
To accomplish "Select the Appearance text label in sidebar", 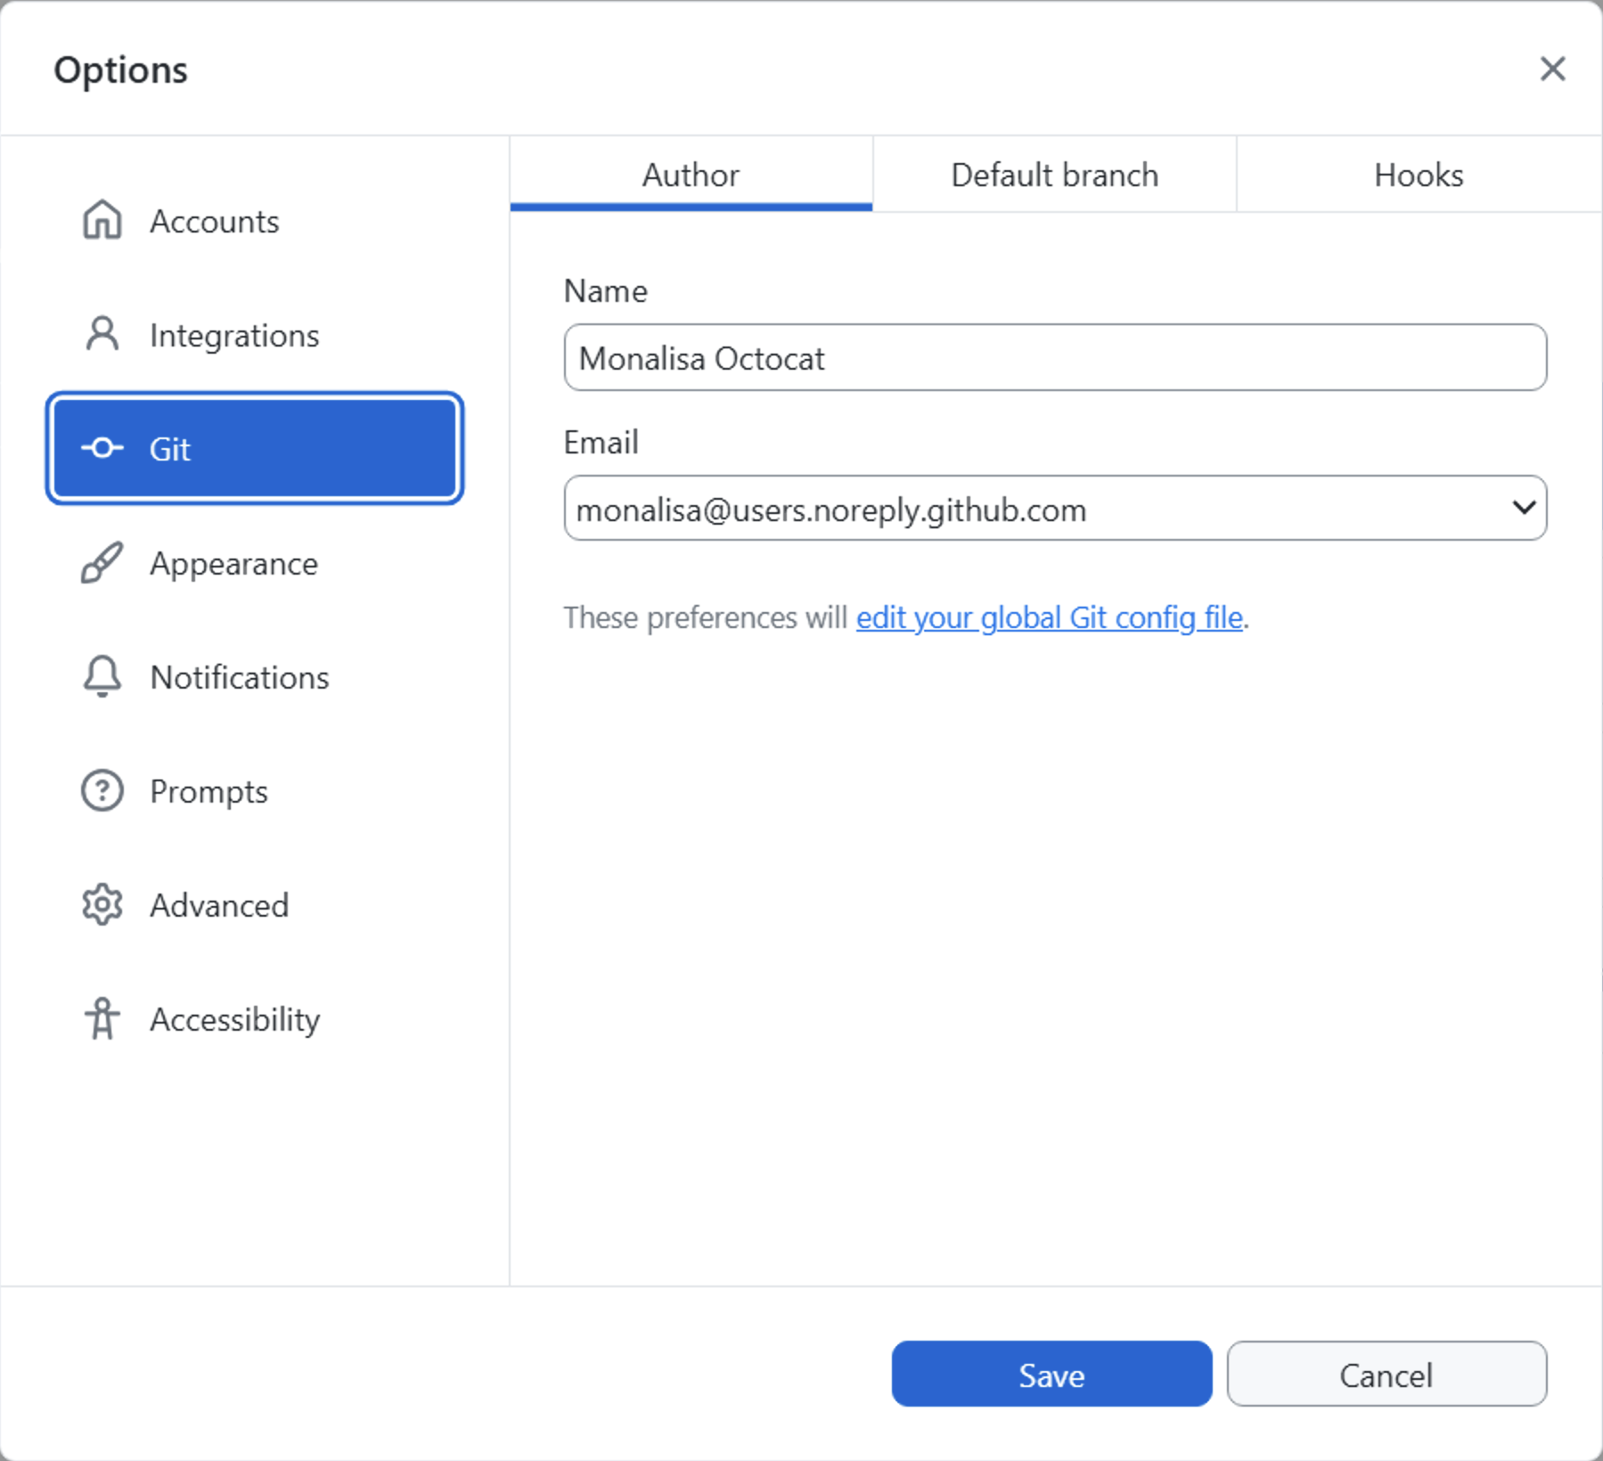I will pos(233,564).
